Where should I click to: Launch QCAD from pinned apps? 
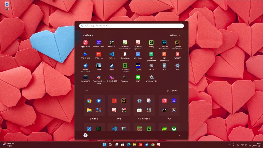(151, 66)
